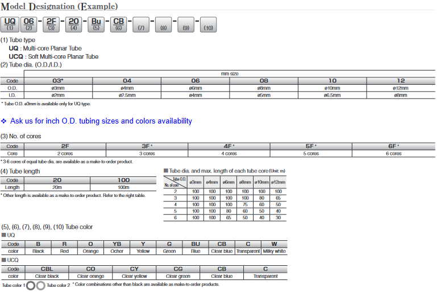The height and width of the screenshot is (292, 440).
Task: Select the 'Ocher' color cell
Action: tap(117, 251)
